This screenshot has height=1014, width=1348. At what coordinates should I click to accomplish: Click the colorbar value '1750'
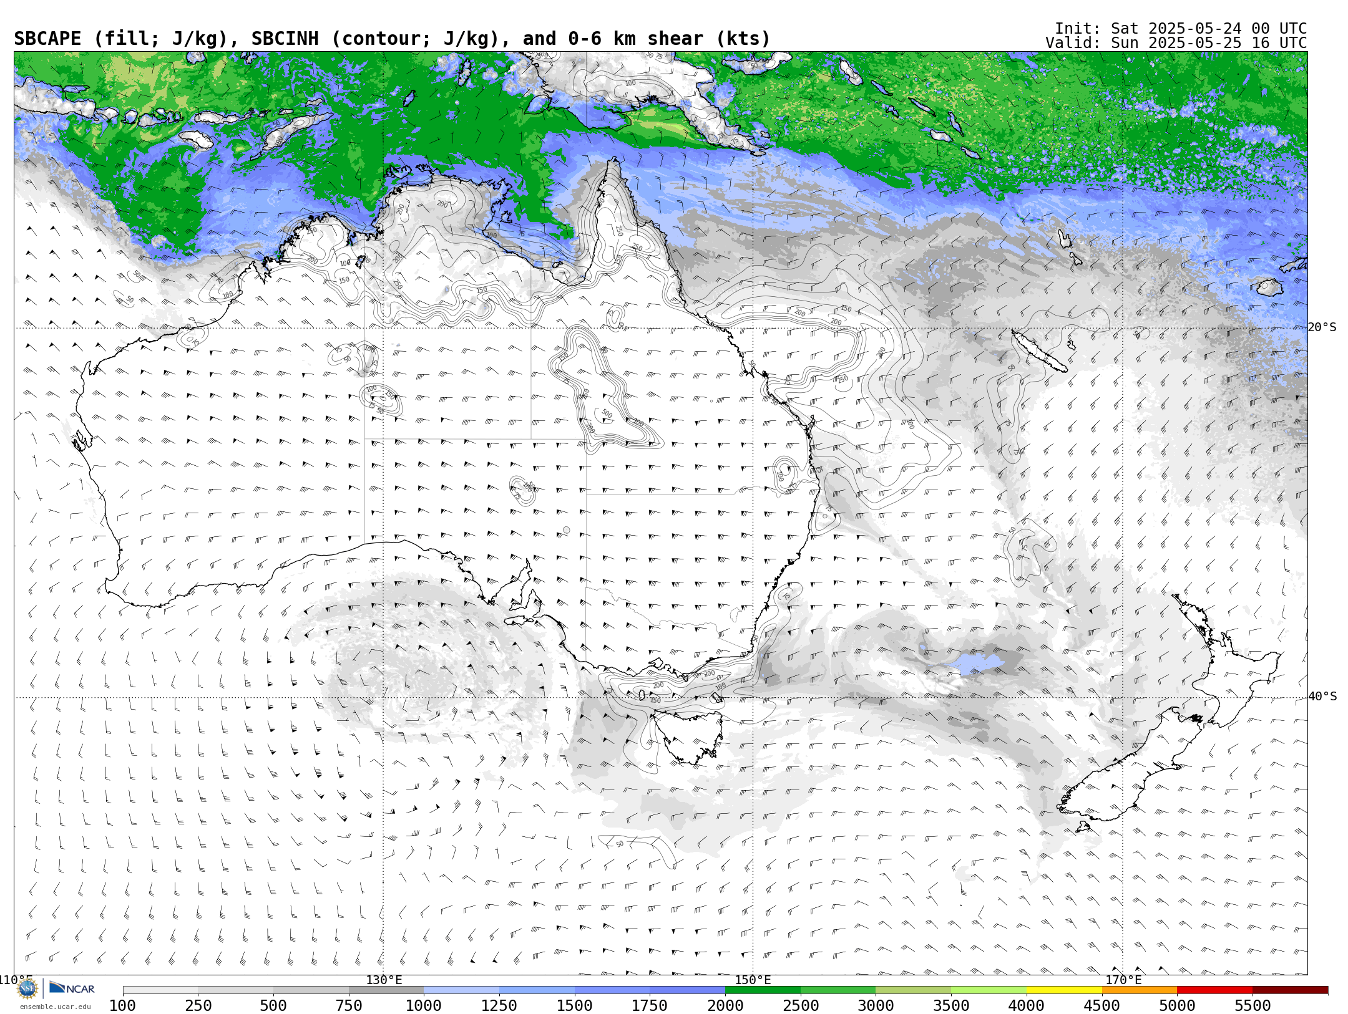650,1005
